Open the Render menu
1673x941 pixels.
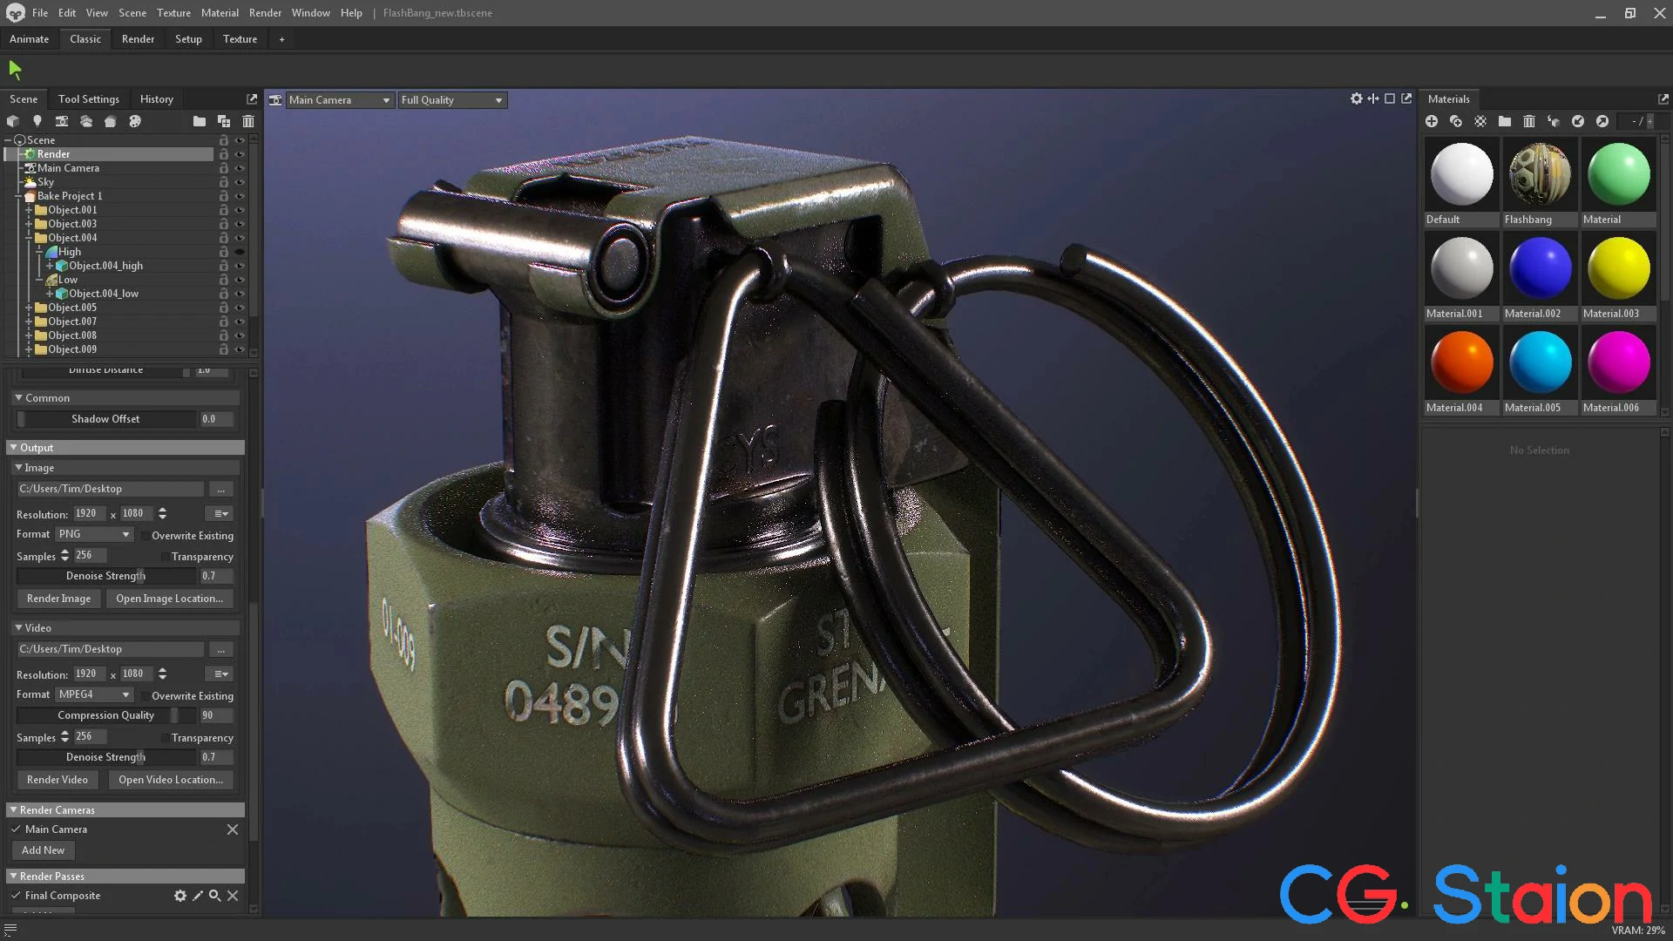265,12
